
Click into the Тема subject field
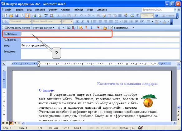point(100,46)
